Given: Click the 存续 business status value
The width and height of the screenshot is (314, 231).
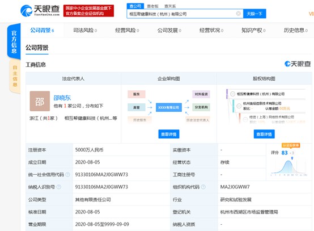Looking at the screenshot, I should click(x=224, y=162).
